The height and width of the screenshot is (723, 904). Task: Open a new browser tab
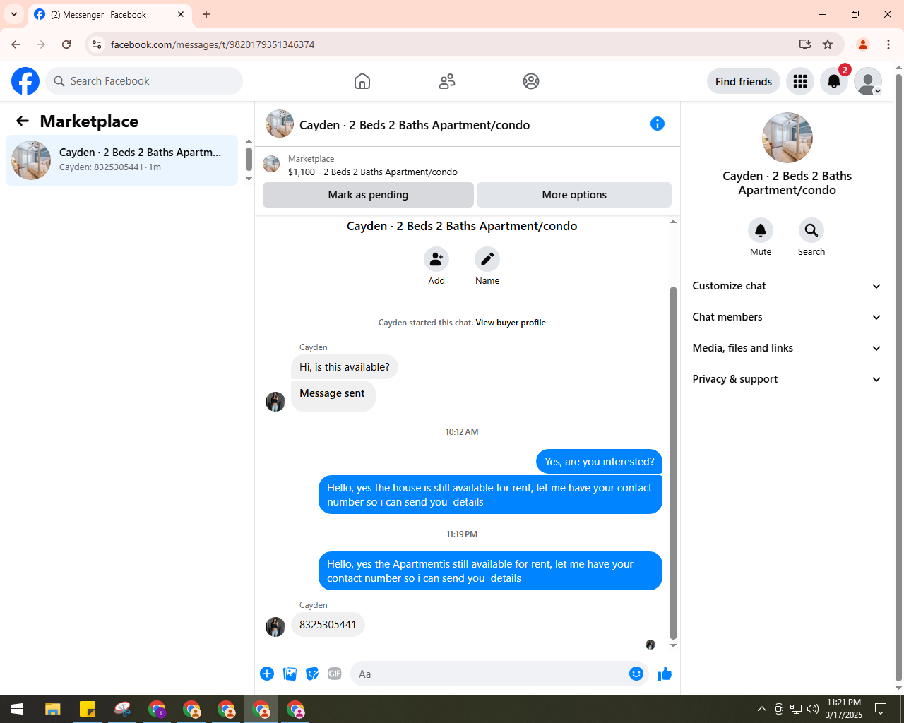click(x=206, y=14)
